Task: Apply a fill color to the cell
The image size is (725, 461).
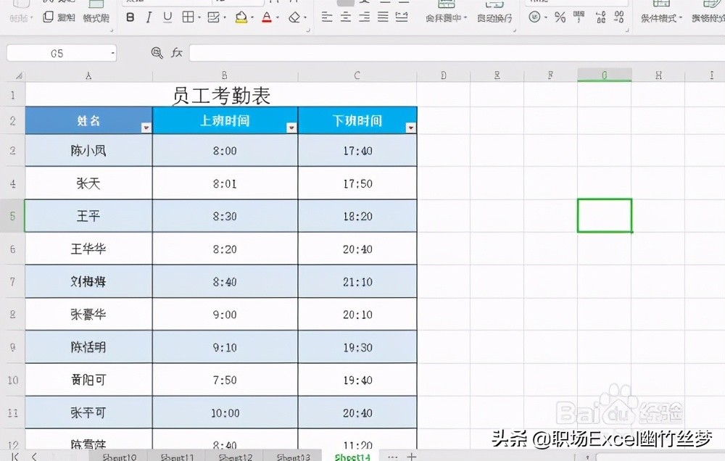Action: click(241, 17)
